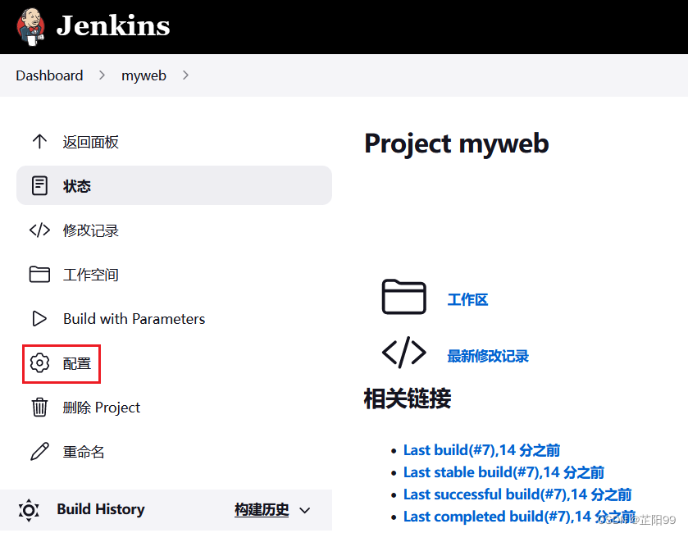Click the Build History heading

(x=101, y=509)
